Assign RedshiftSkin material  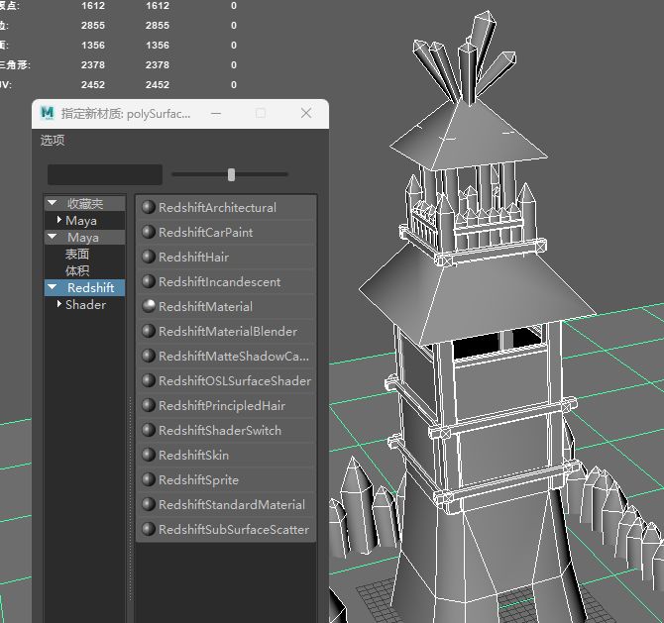[x=226, y=455]
